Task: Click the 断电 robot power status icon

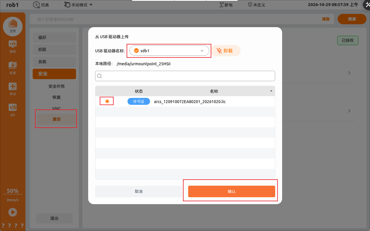Action: point(222,5)
